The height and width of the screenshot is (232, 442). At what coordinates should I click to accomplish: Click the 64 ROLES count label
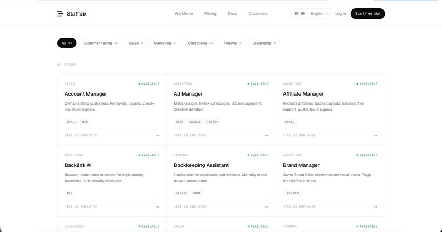click(x=67, y=65)
